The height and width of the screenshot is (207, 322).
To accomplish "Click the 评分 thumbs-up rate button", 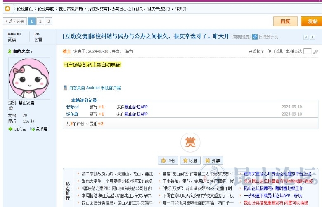I will (168, 160).
